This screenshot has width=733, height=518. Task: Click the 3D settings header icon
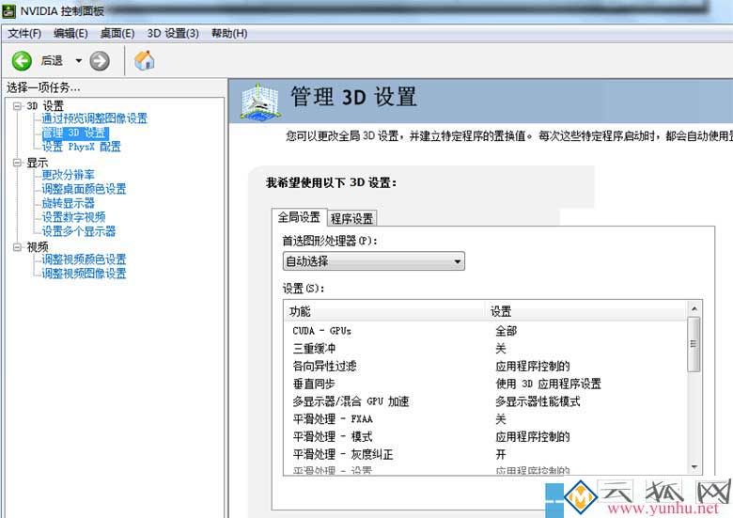(x=260, y=101)
